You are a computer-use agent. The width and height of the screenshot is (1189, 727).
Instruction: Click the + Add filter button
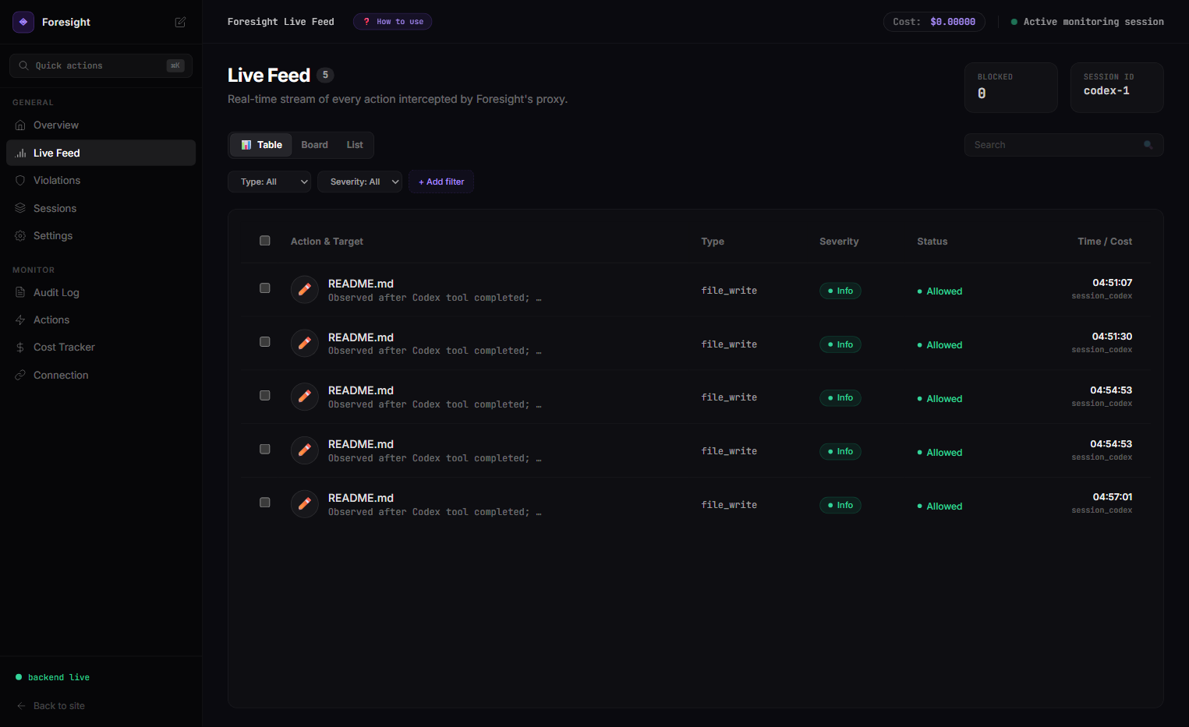coord(441,182)
